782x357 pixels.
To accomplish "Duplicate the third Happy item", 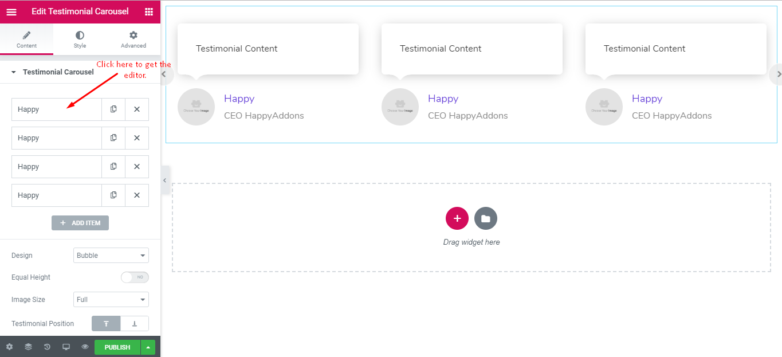I will click(x=113, y=167).
